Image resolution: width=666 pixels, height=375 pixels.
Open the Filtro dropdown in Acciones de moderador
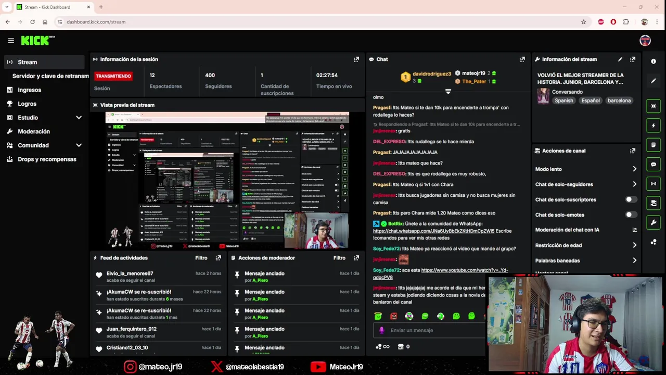[339, 258]
